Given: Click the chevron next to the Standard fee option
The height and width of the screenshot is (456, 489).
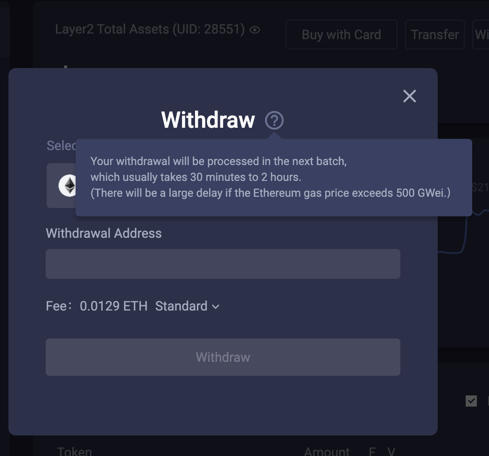Looking at the screenshot, I should 215,307.
